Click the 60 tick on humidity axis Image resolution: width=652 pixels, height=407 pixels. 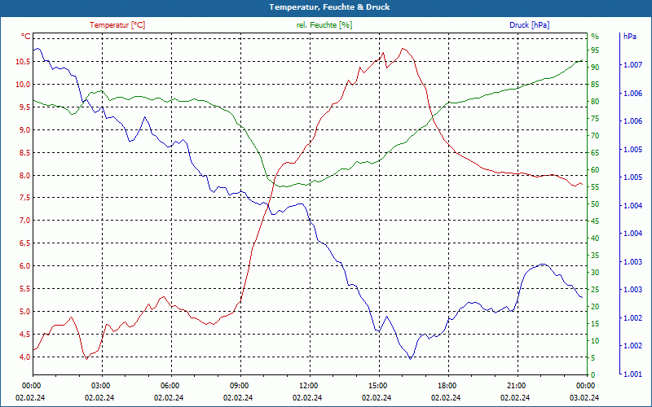[595, 170]
